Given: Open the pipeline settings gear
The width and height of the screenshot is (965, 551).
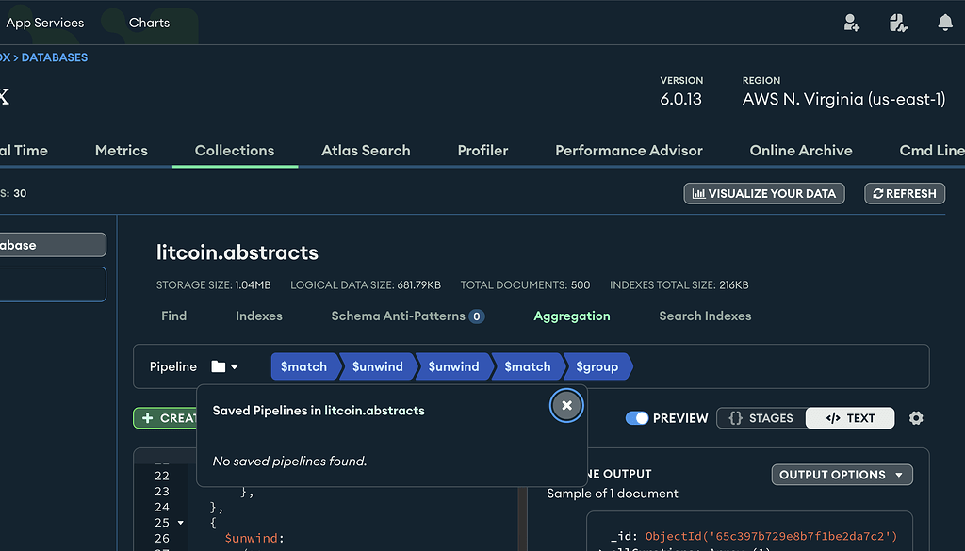Looking at the screenshot, I should coord(915,417).
